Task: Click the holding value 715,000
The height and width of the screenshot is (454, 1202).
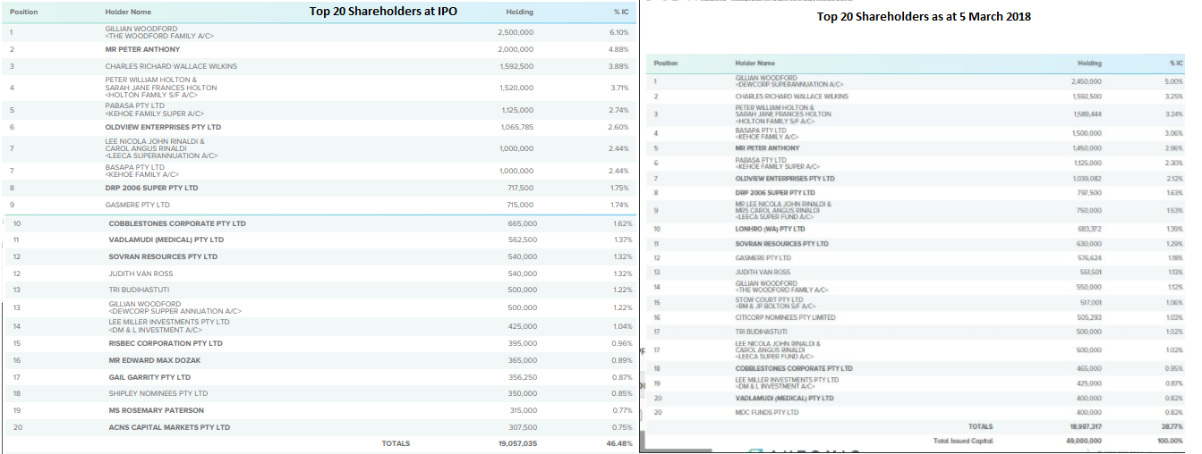Action: coord(520,205)
